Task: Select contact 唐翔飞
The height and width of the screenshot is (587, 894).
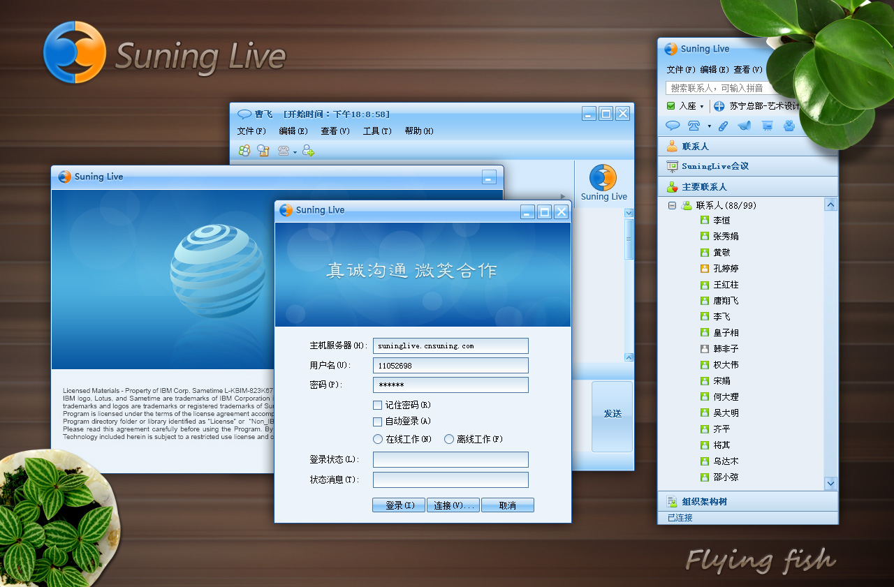Action: point(726,301)
